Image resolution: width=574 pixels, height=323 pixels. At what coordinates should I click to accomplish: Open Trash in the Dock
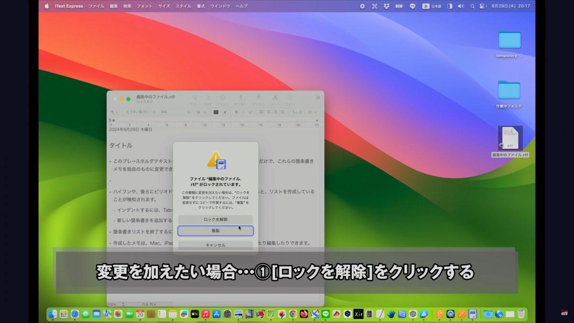coord(521,314)
